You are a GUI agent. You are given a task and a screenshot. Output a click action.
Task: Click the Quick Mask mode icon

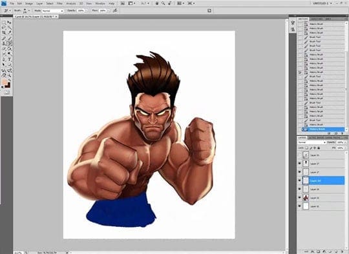(6, 92)
